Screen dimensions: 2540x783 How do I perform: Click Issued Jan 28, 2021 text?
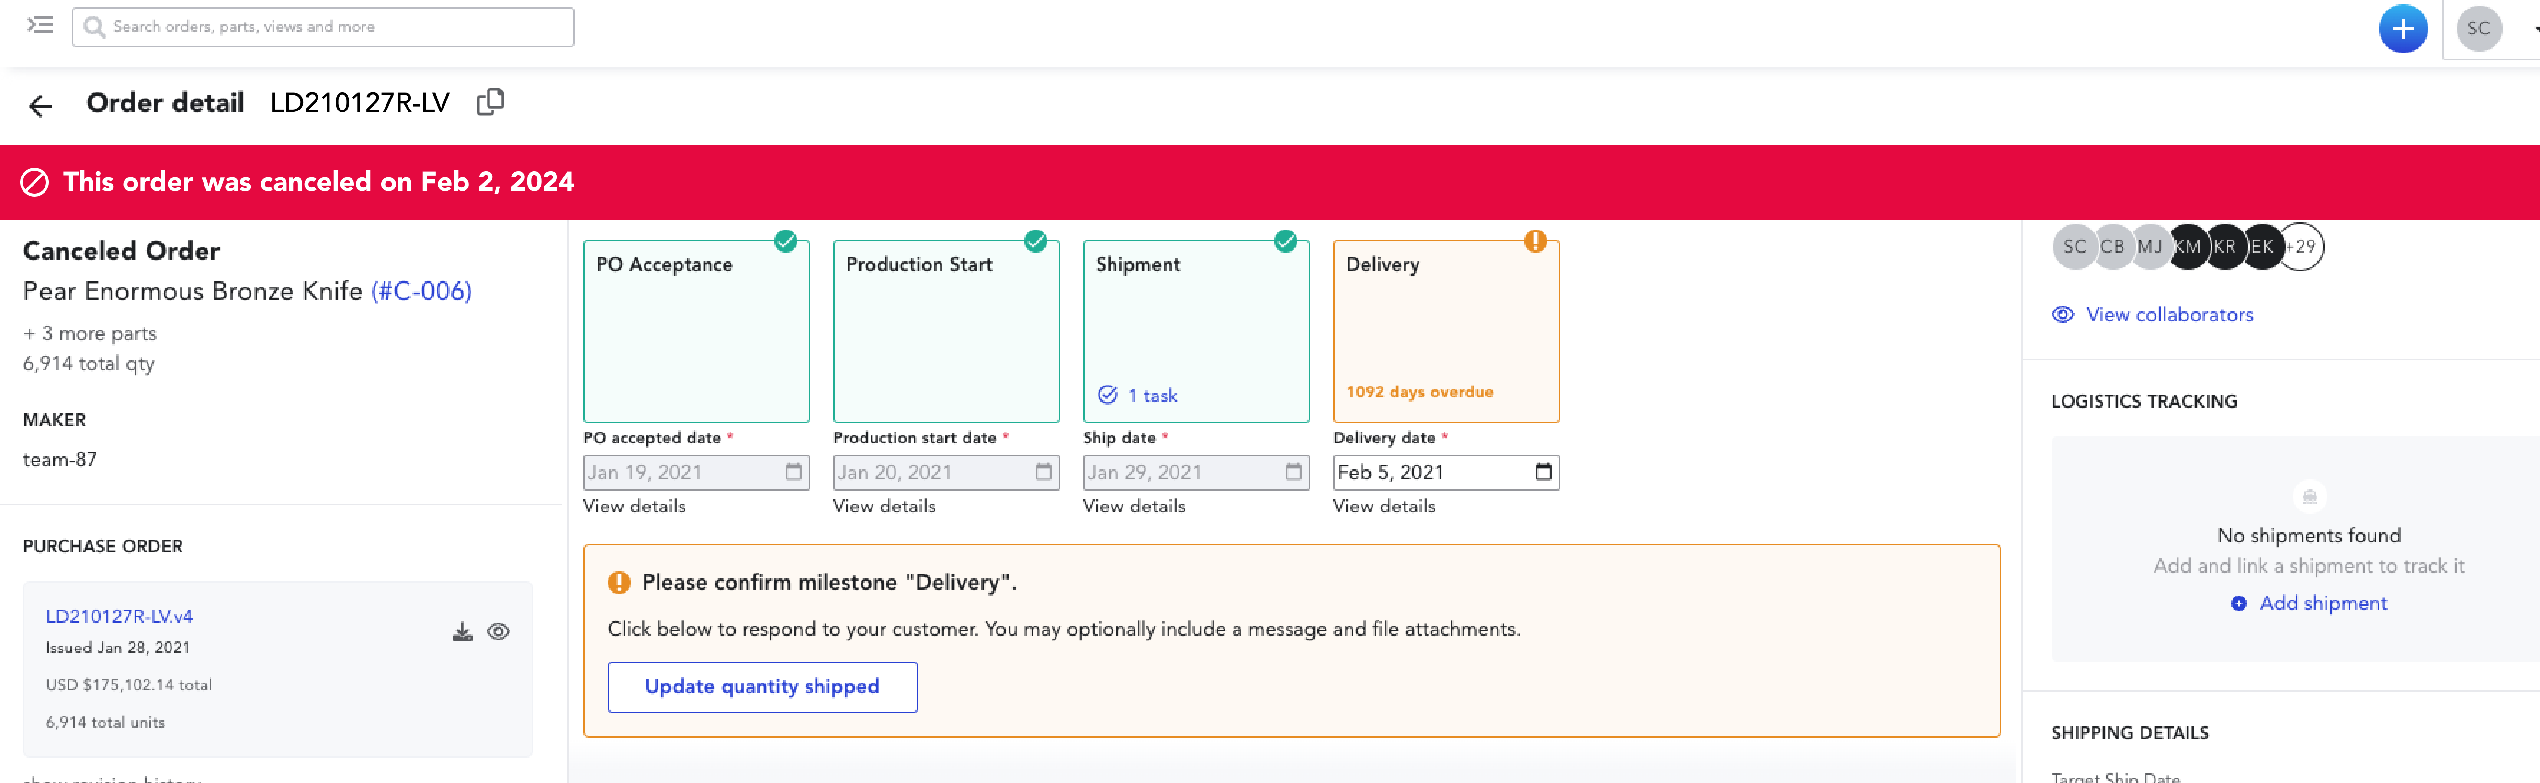[x=118, y=648]
